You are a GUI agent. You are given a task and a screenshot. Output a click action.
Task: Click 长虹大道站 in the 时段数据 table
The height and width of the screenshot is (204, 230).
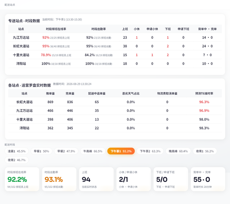point(21,46)
